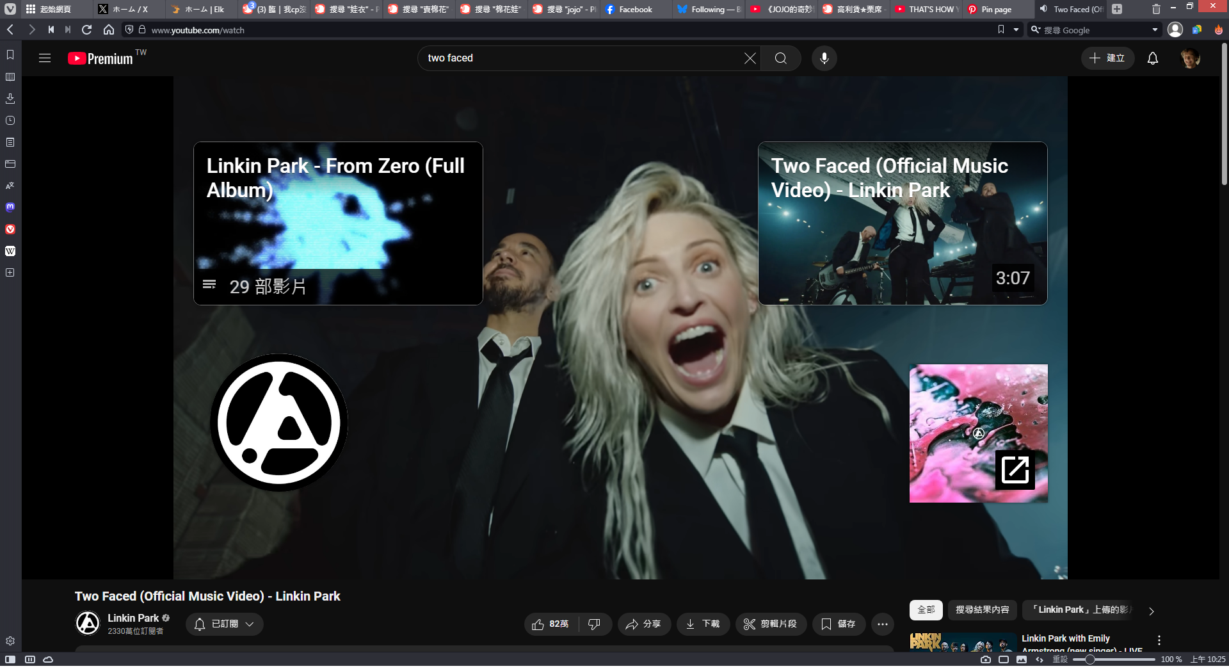Screen dimensions: 1229x671
Task: Select the 全部 filter chip
Action: [926, 610]
